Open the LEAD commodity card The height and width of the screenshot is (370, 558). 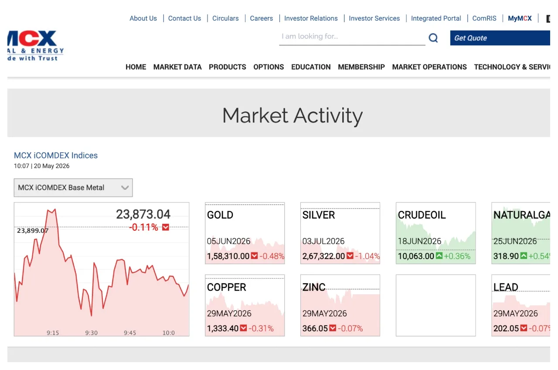pyautogui.click(x=521, y=306)
